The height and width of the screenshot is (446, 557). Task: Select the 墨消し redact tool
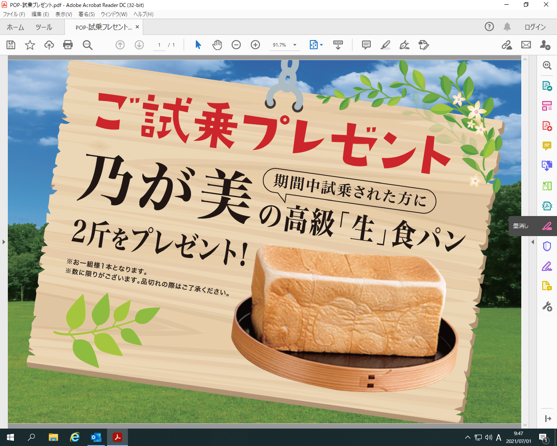click(x=533, y=226)
